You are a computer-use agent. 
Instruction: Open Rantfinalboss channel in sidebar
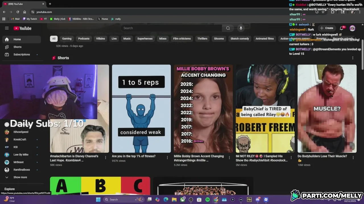point(22,170)
